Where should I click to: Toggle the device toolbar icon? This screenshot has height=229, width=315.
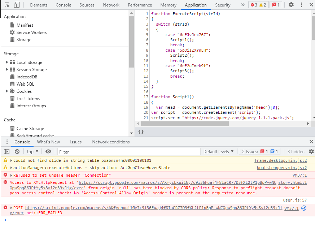pyautogui.click(x=17, y=5)
